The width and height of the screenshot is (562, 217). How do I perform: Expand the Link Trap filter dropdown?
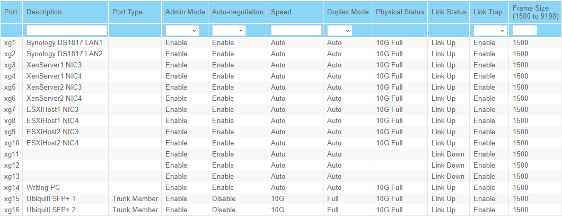tap(489, 31)
